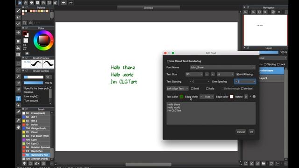Click the Navigator canvas thumbnail
299x168 pixels.
tap(265, 30)
